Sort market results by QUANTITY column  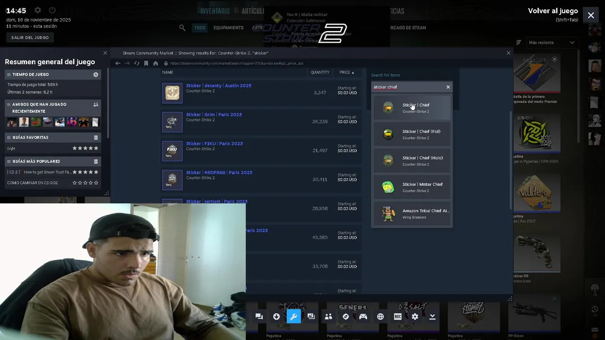click(x=320, y=72)
